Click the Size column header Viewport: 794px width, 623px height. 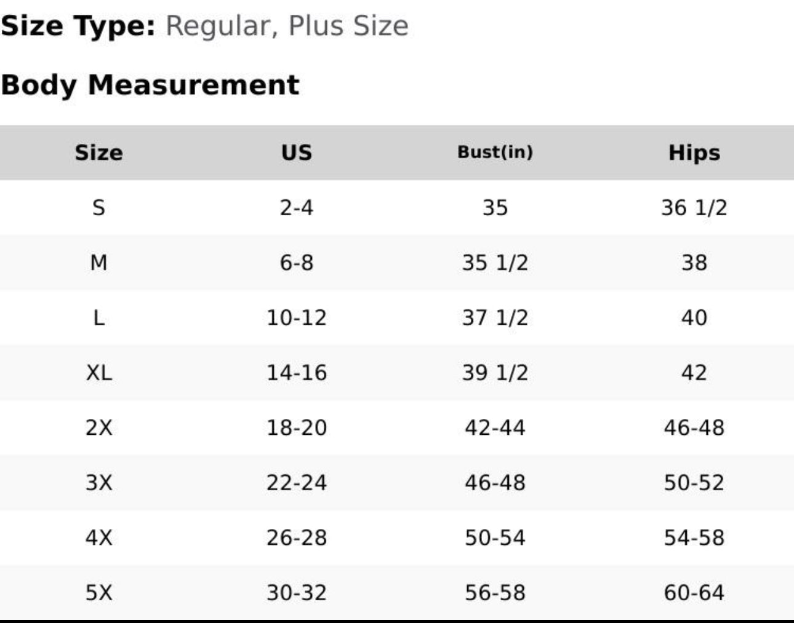[x=98, y=153]
